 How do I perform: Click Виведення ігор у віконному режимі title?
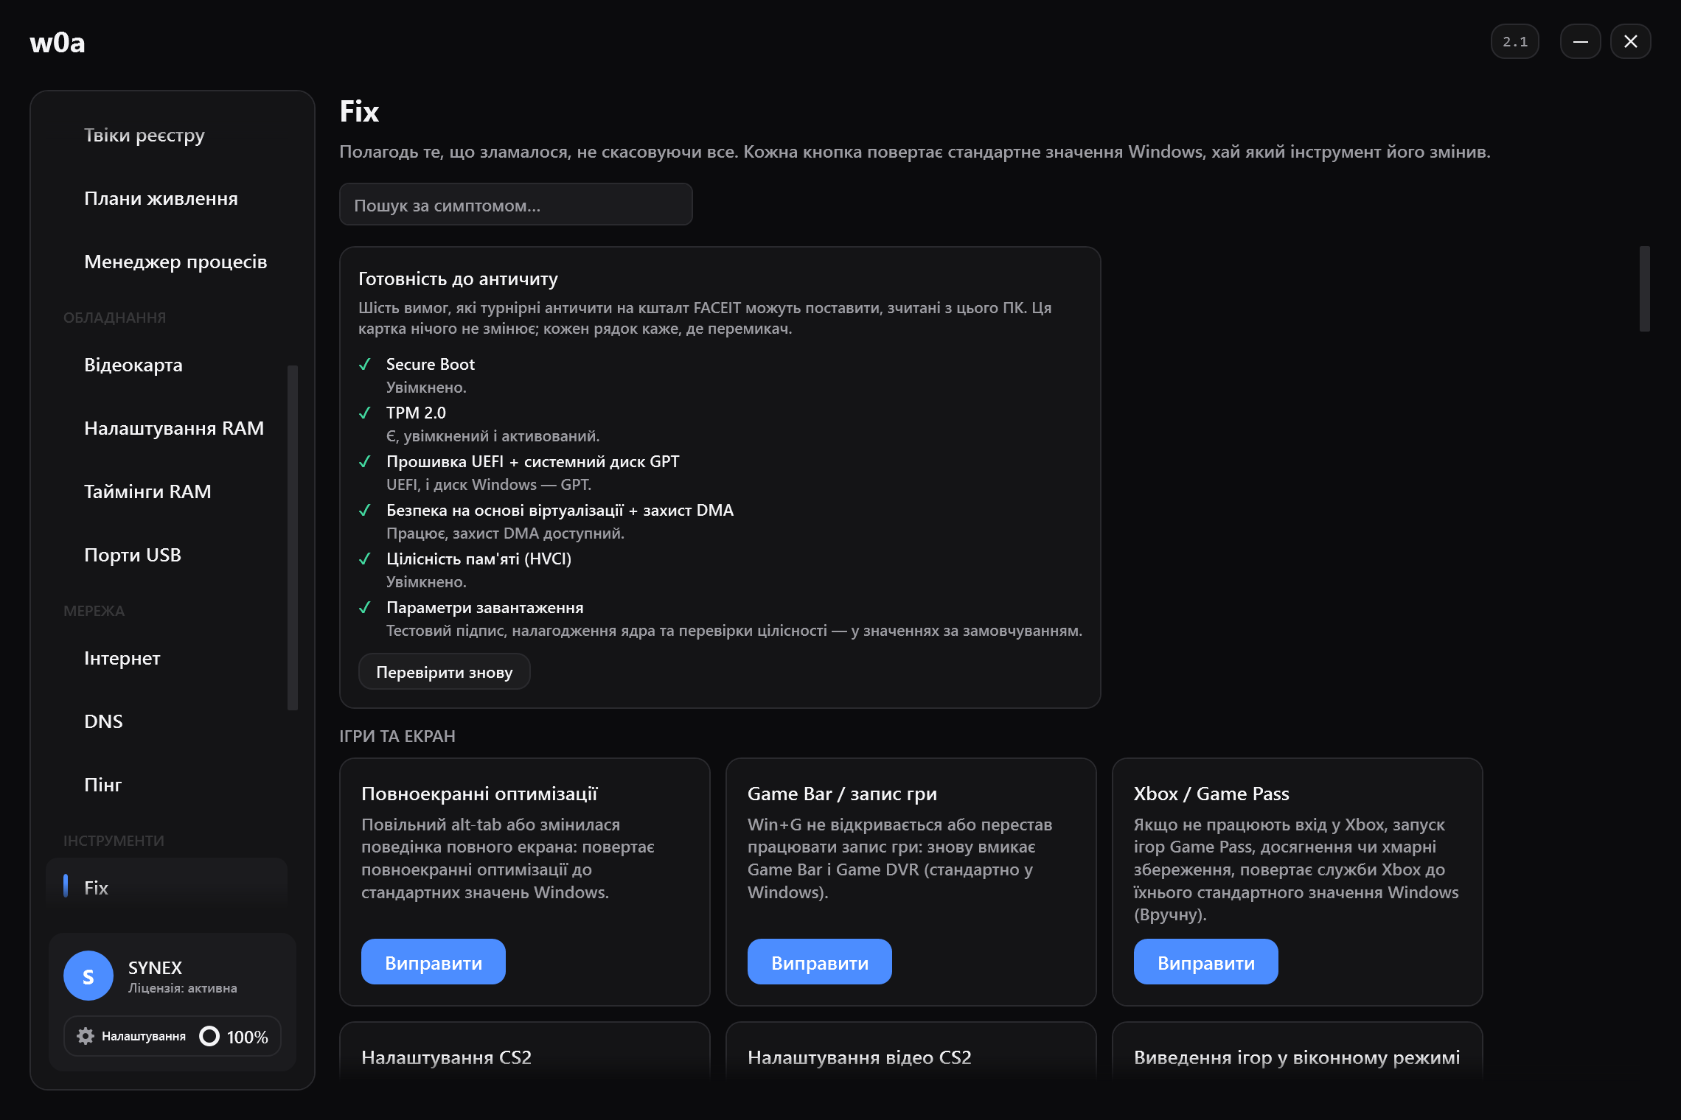1297,1057
